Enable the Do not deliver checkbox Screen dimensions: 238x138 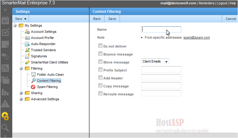click(100, 46)
